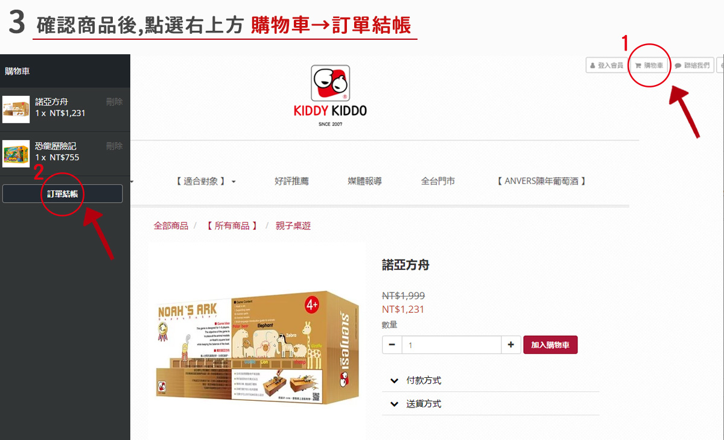
Task: Click 訂單結帳 checkout button
Action: point(63,193)
